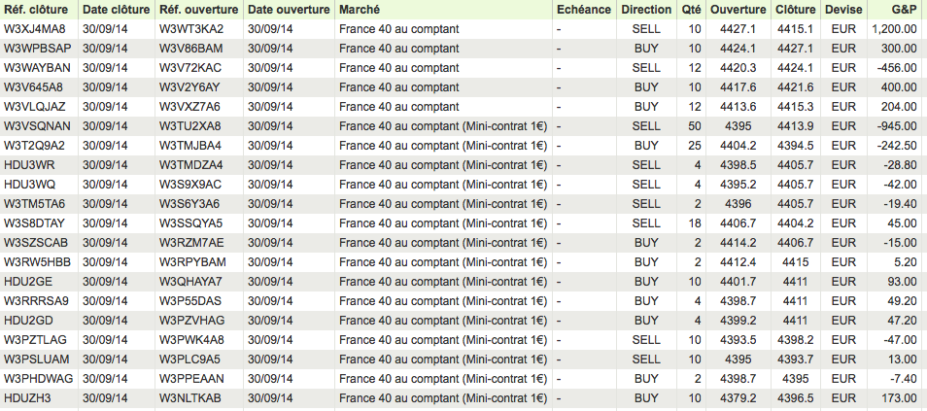Sort by the Devise column header

pyautogui.click(x=842, y=9)
